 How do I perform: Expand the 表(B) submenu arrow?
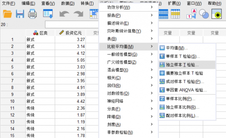pyautogui.click(x=152, y=38)
